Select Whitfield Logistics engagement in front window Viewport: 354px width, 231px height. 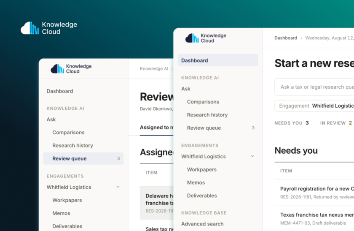tap(204, 156)
